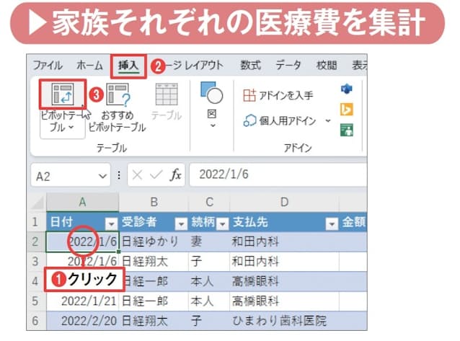Click the 金額 header cell
Viewport: 460px width, 341px height.
pos(353,222)
